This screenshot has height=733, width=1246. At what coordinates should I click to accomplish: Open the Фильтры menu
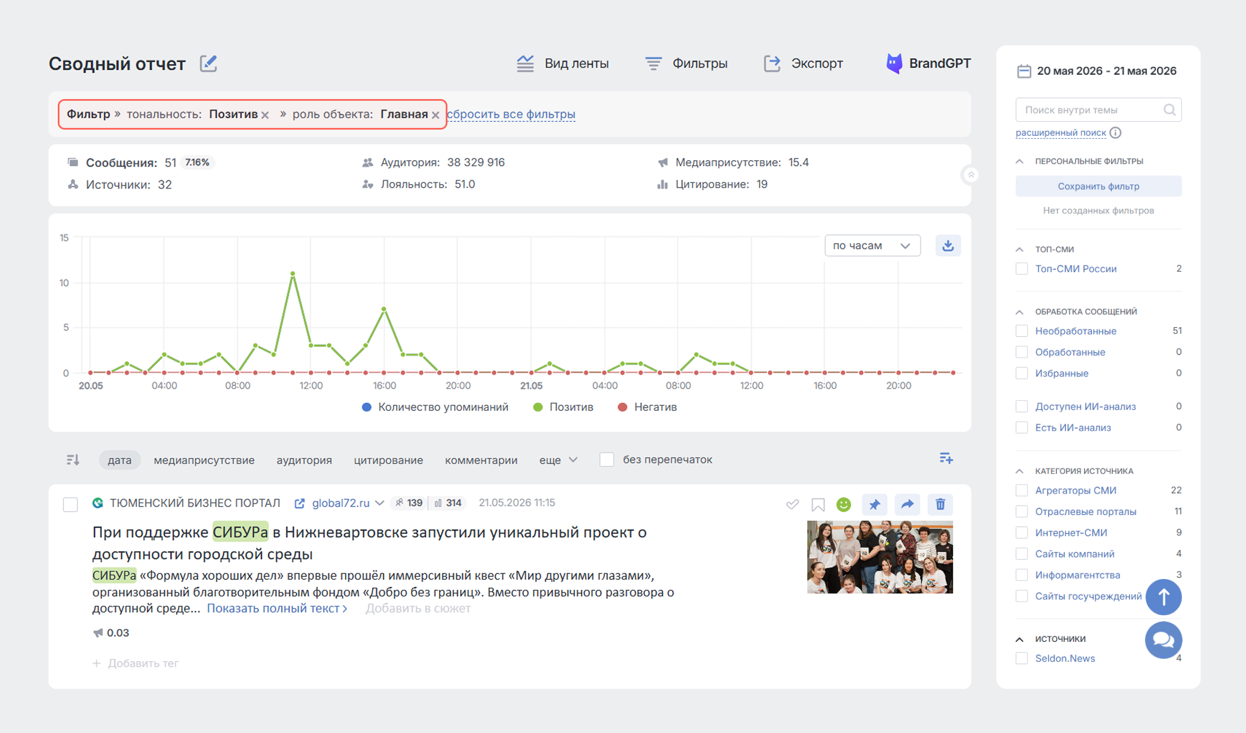click(686, 63)
